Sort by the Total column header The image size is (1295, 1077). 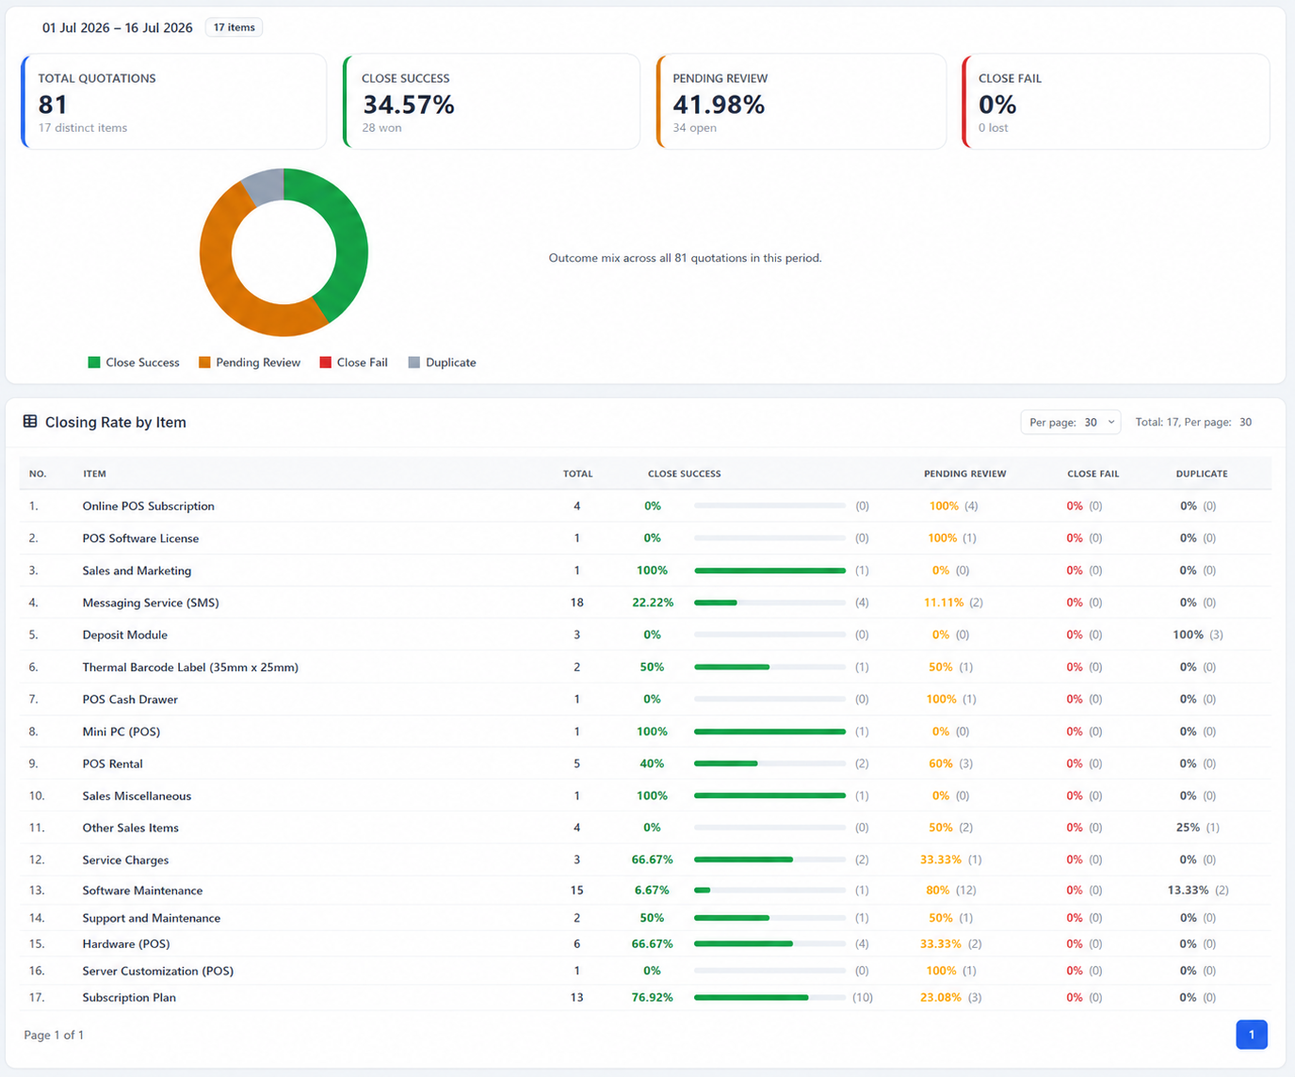point(577,474)
